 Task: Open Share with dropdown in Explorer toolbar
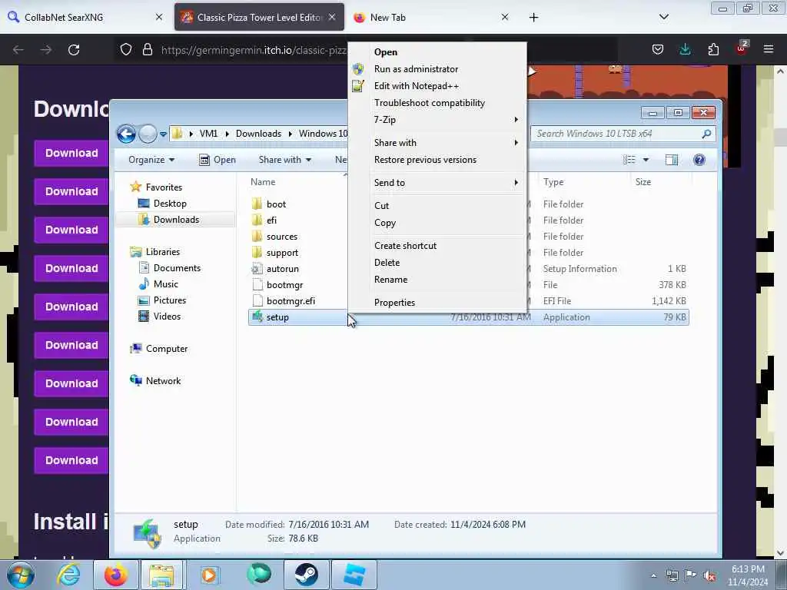coord(284,160)
